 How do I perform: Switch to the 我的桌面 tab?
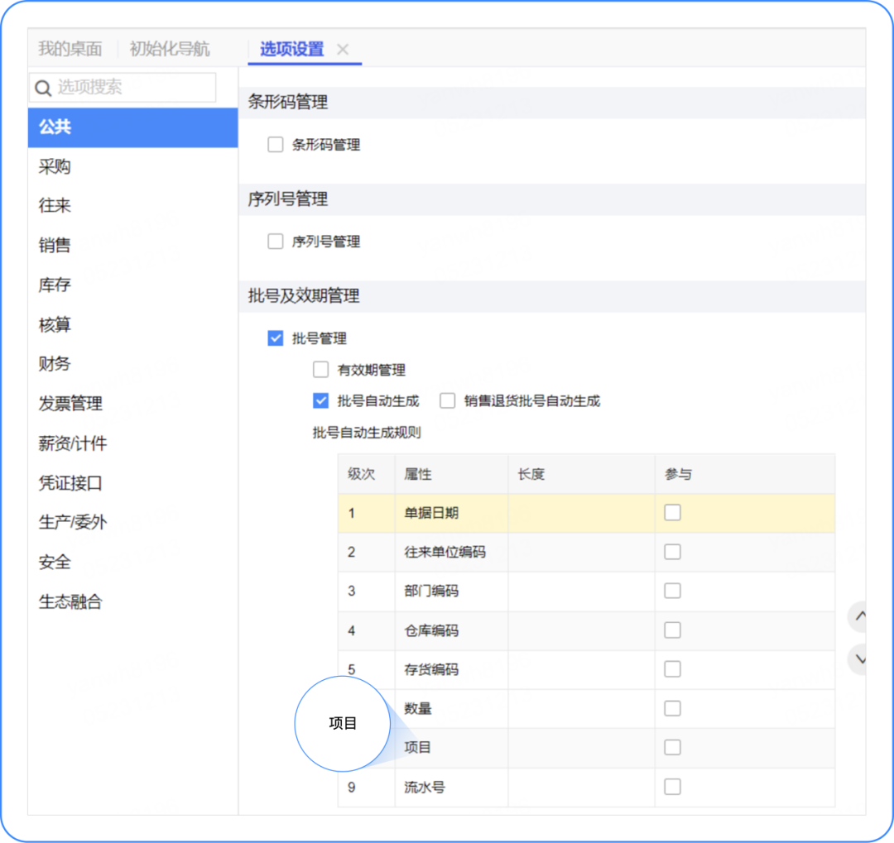[69, 49]
